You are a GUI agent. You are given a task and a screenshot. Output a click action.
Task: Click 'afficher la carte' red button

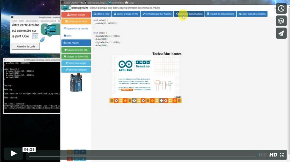pos(76,14)
